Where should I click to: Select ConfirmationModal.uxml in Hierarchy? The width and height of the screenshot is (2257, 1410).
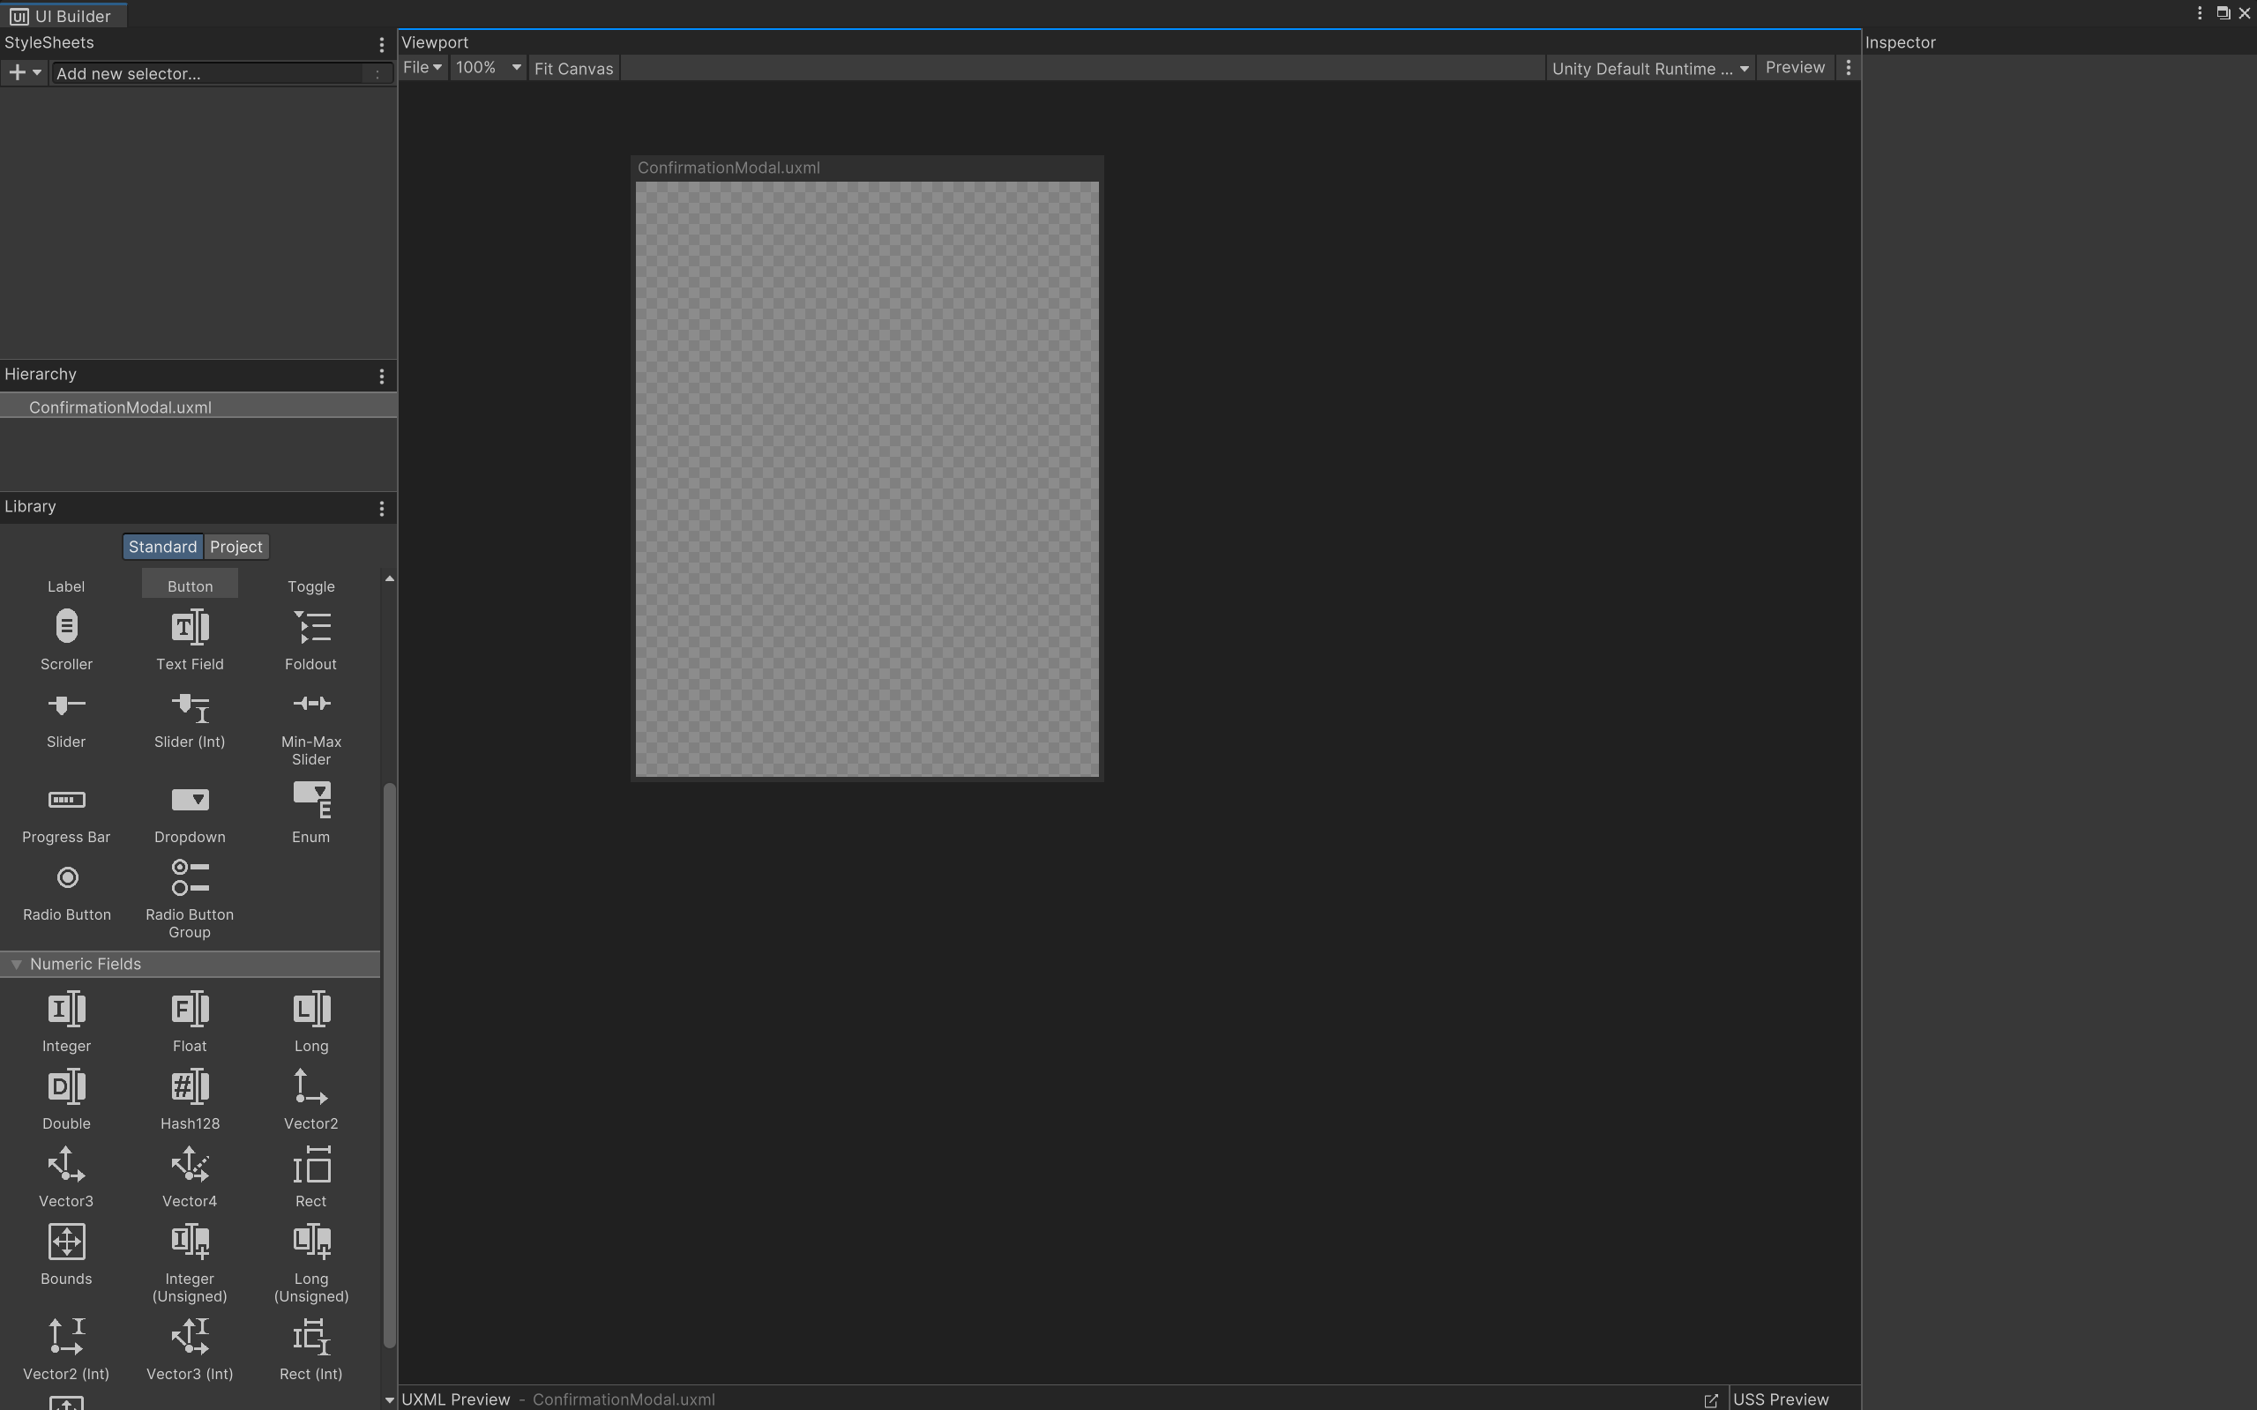click(120, 407)
